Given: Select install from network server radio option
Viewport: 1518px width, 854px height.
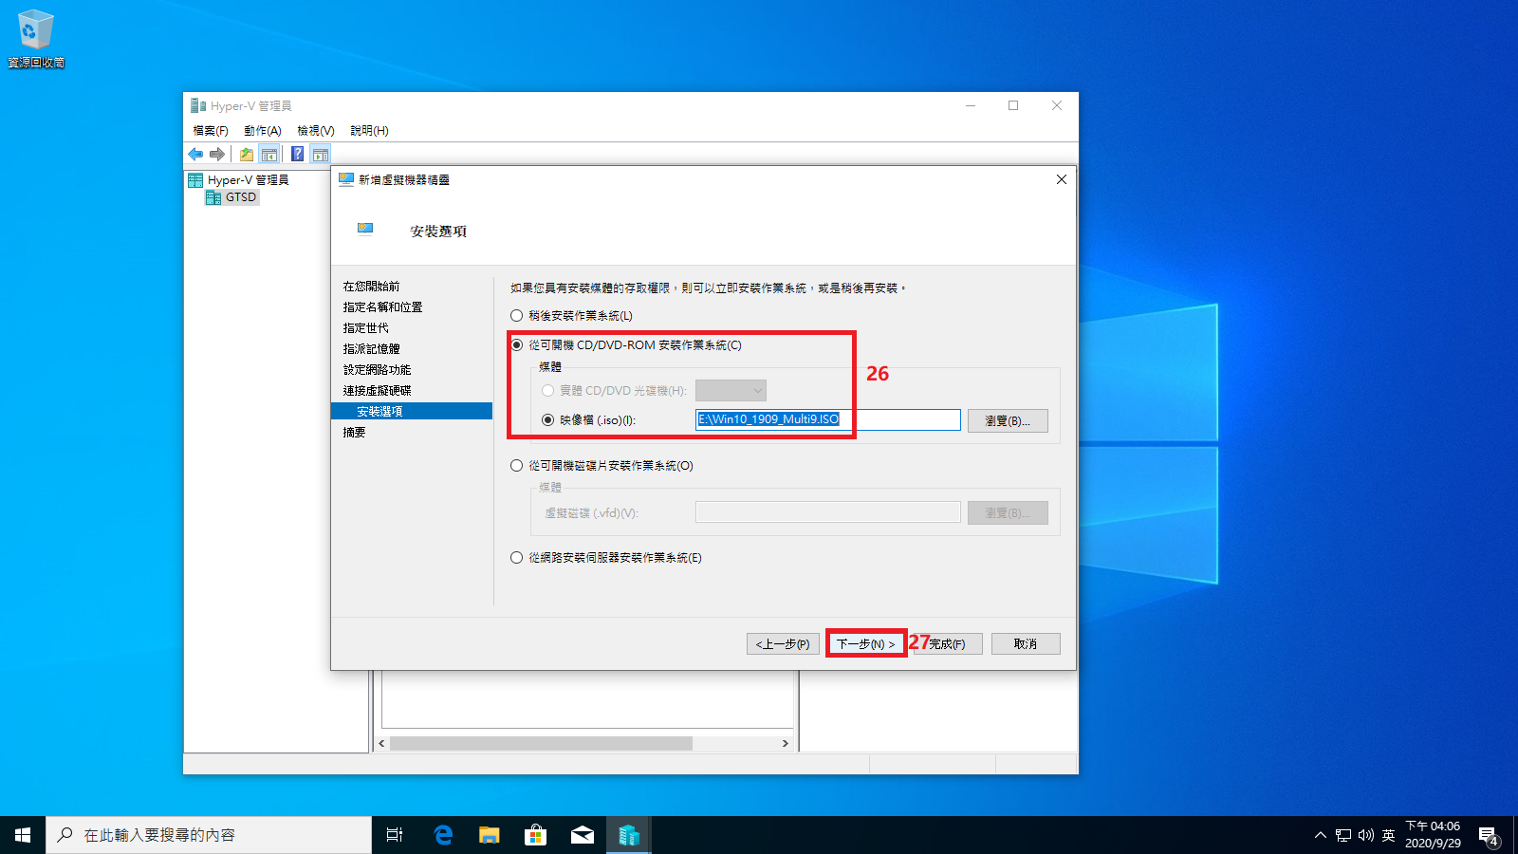Looking at the screenshot, I should point(517,558).
